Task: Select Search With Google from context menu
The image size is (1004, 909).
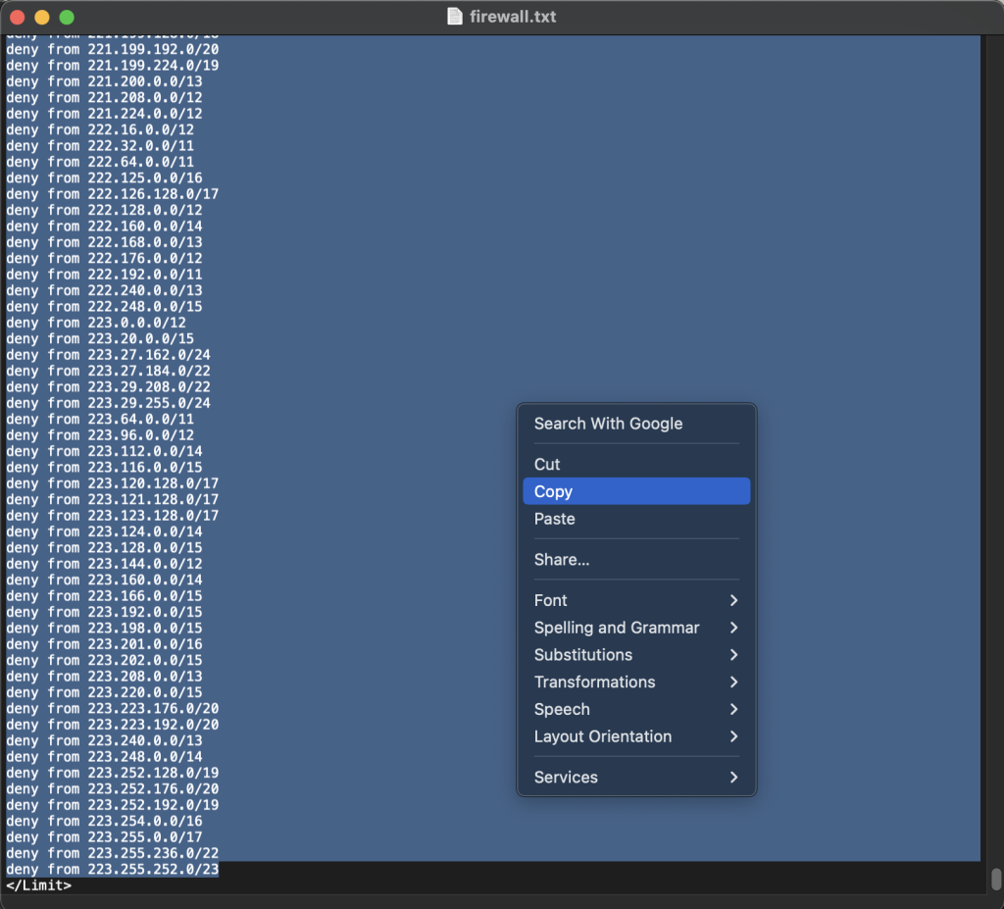Action: tap(608, 424)
